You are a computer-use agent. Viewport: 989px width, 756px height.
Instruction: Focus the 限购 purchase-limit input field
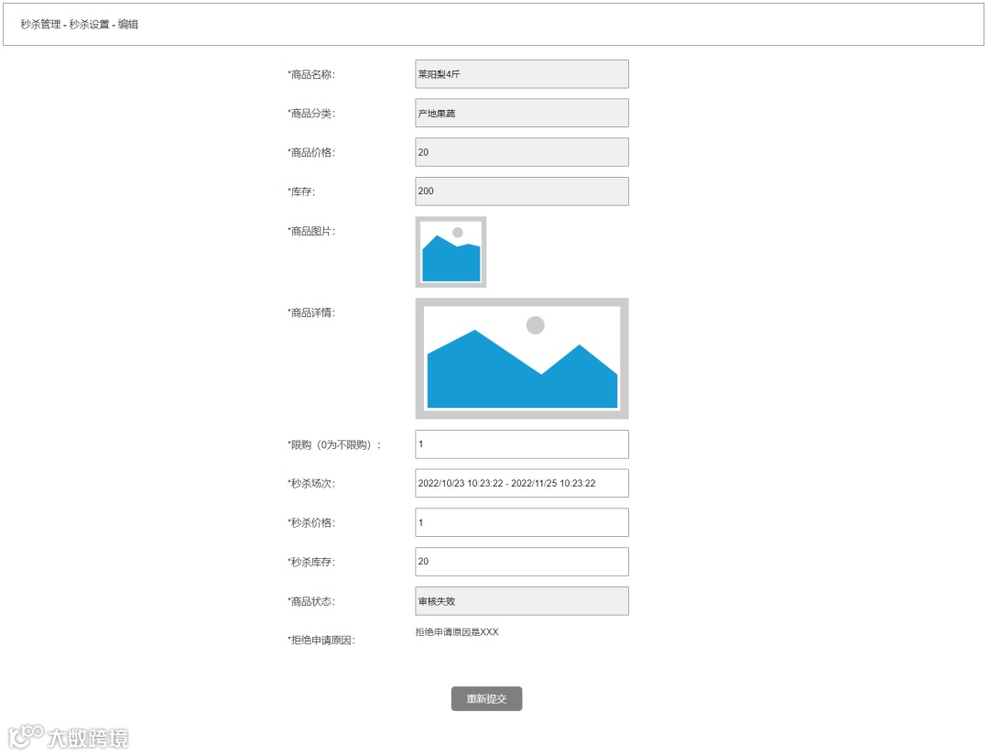[x=522, y=444]
